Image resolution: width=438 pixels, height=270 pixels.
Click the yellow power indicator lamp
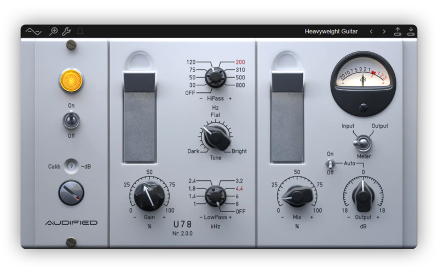[71, 80]
